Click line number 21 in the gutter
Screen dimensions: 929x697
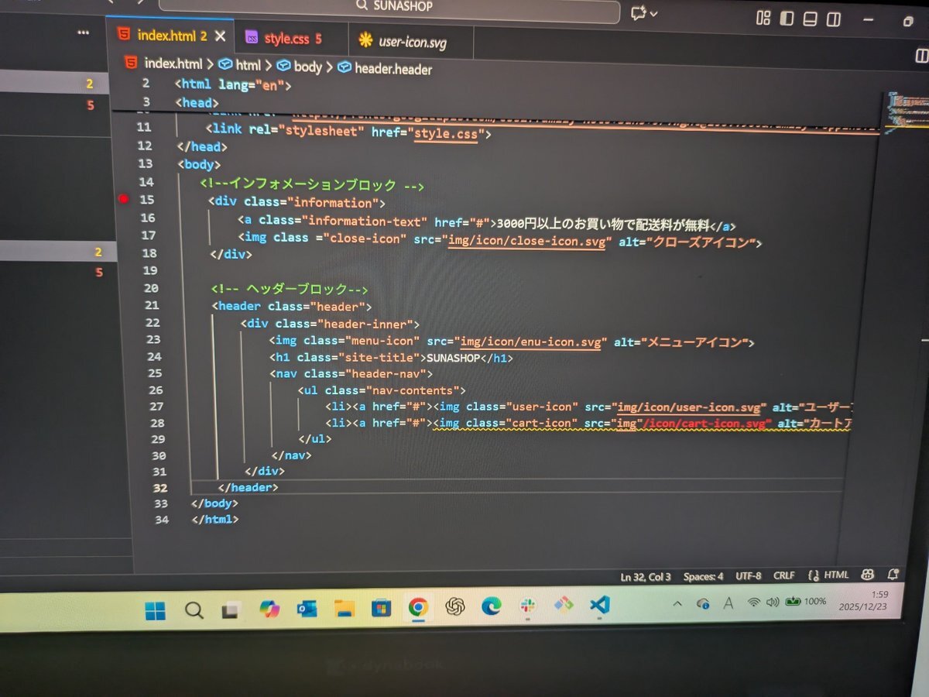[153, 305]
